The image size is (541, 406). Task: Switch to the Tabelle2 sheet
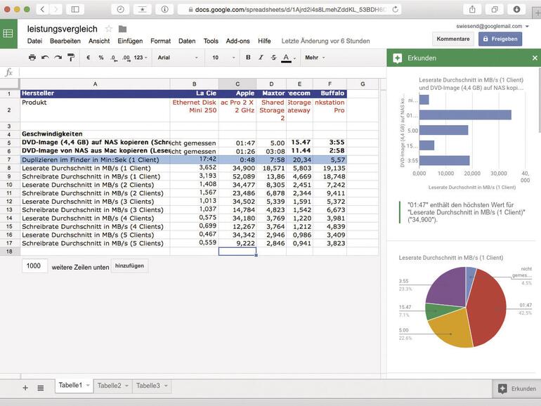109,386
